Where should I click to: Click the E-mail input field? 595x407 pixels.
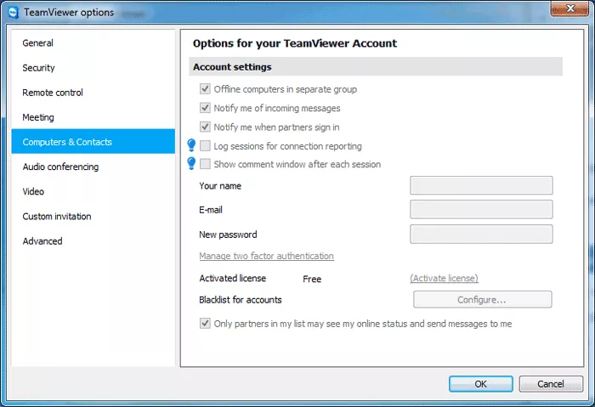(481, 209)
